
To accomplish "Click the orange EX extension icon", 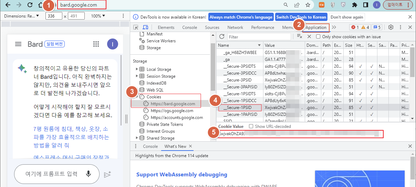I will 321,5.
